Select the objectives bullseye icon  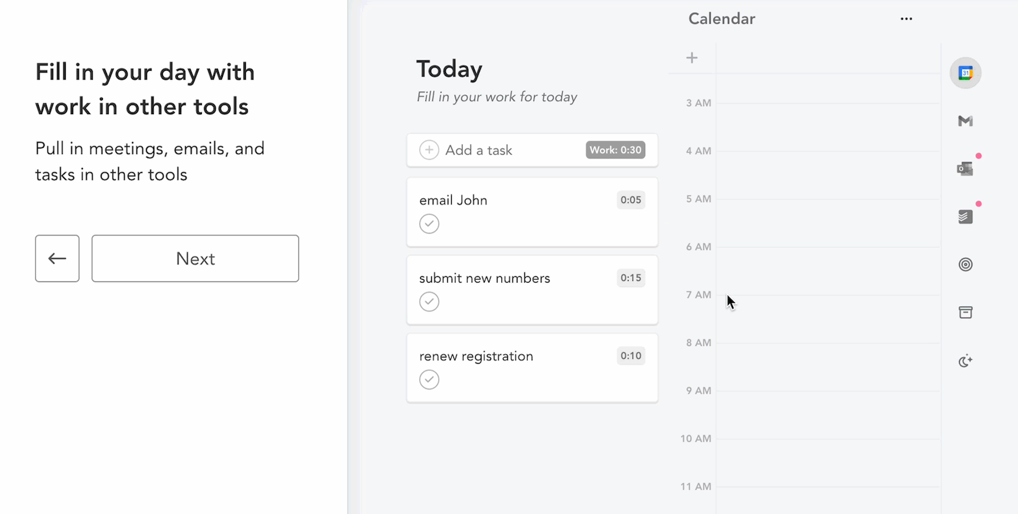click(x=965, y=264)
